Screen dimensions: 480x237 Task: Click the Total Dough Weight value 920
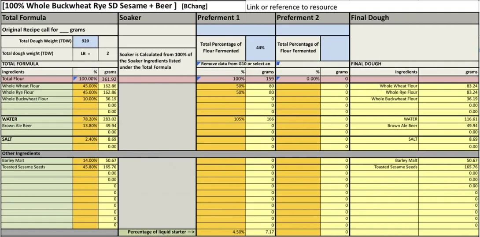[85, 41]
